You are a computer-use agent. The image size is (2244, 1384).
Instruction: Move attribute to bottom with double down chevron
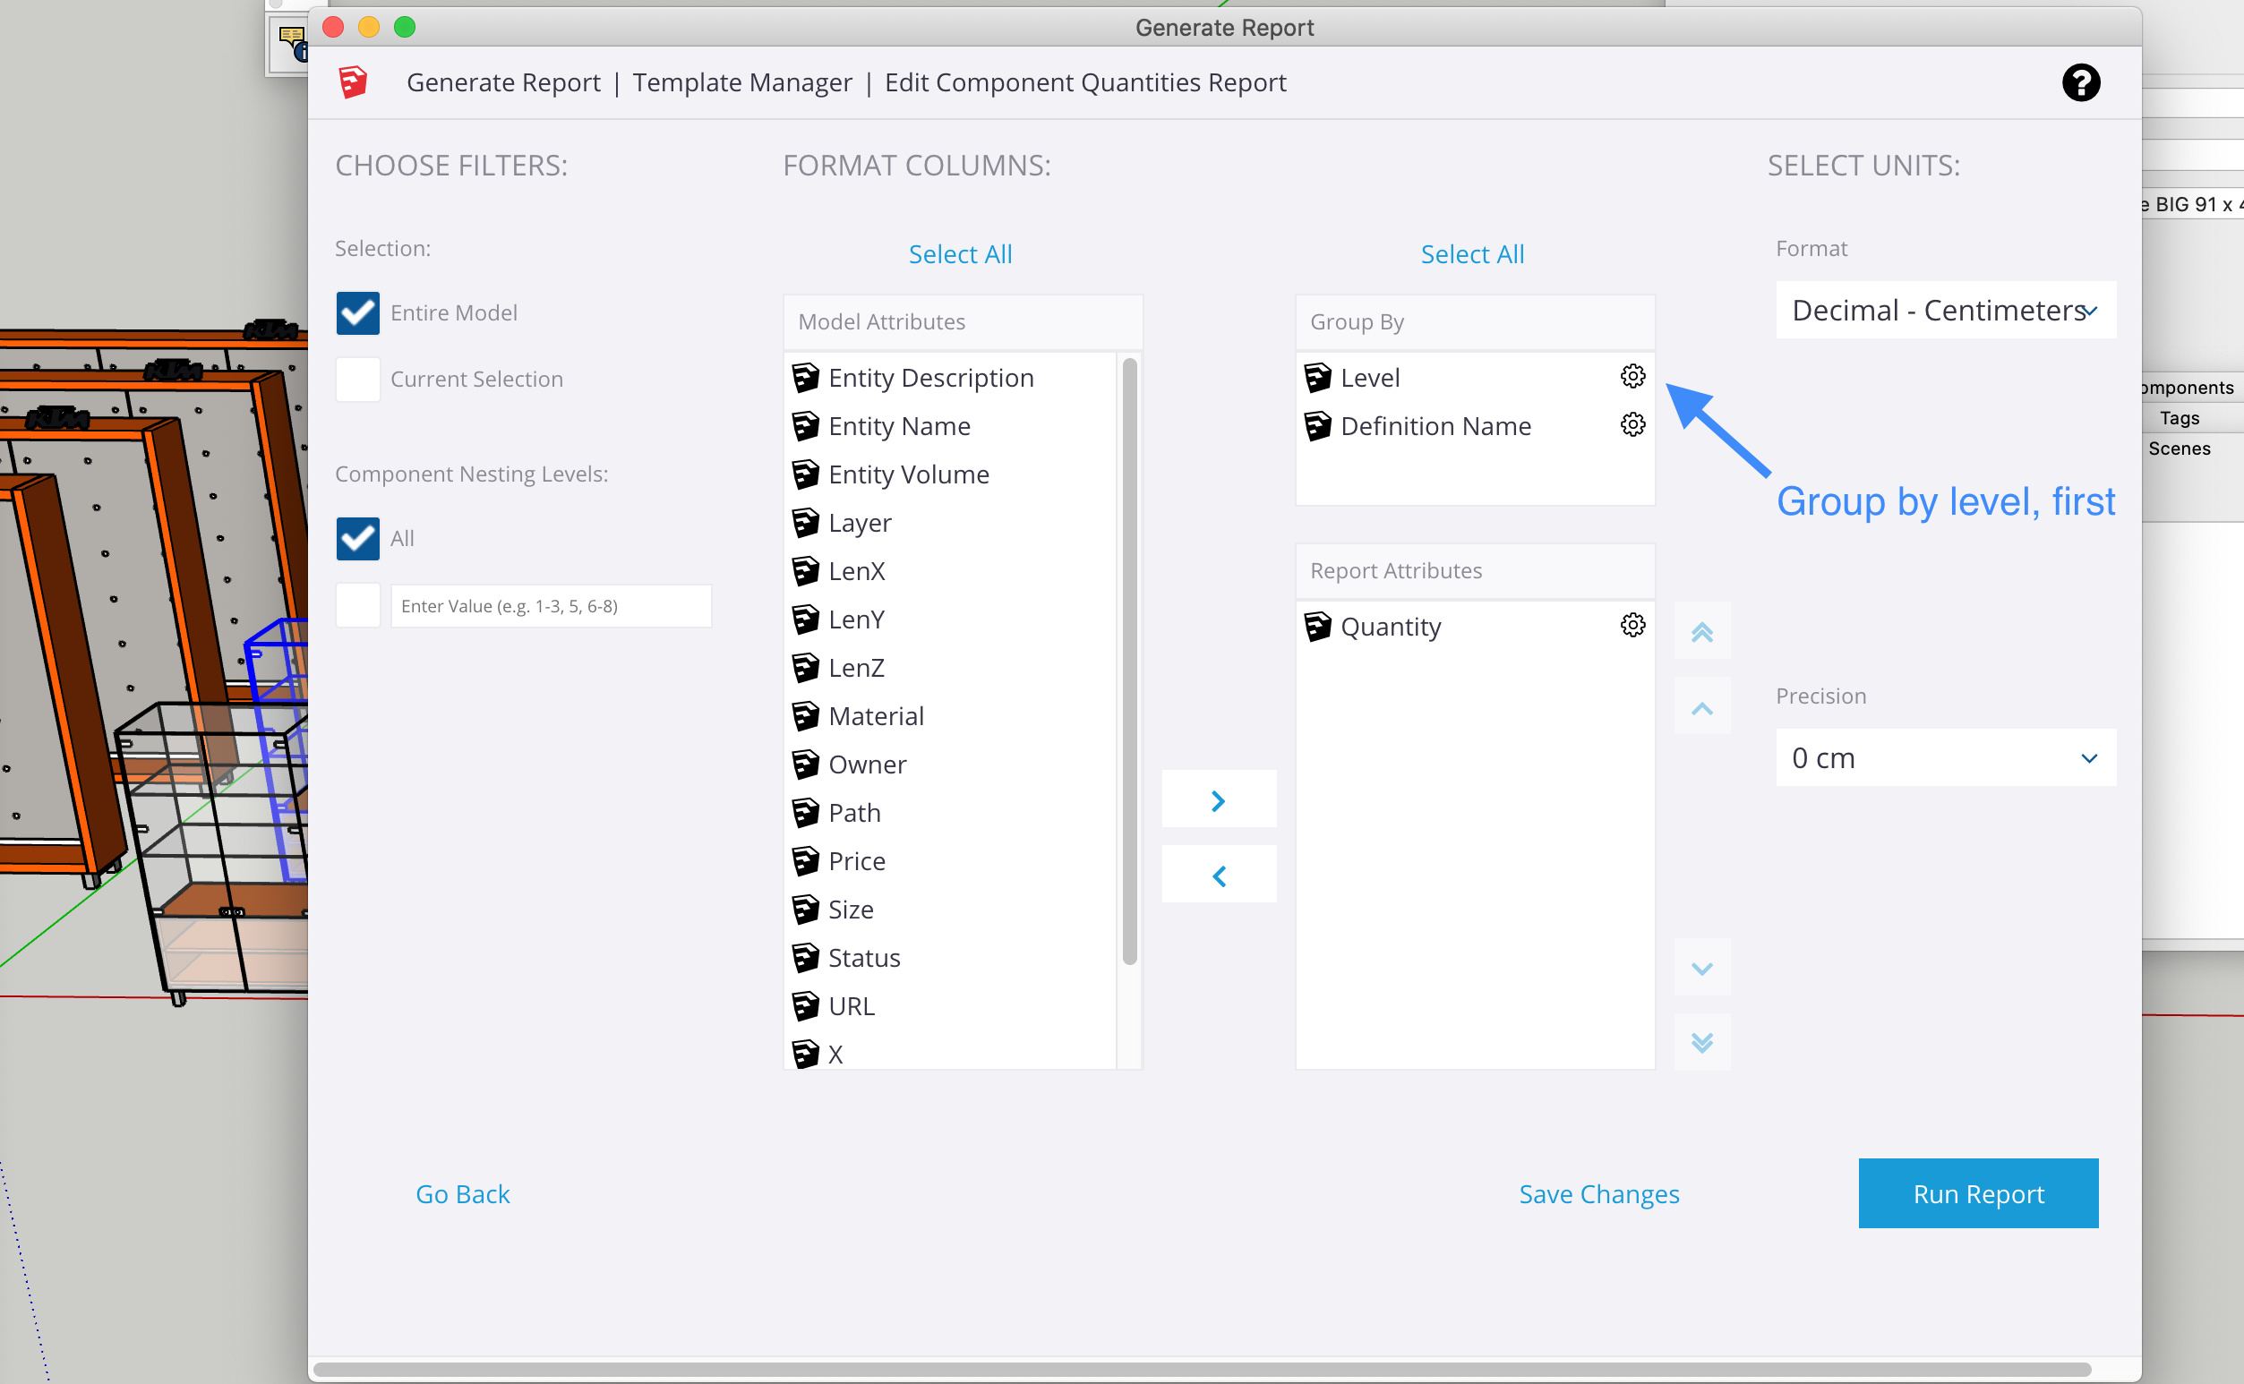(1701, 1042)
